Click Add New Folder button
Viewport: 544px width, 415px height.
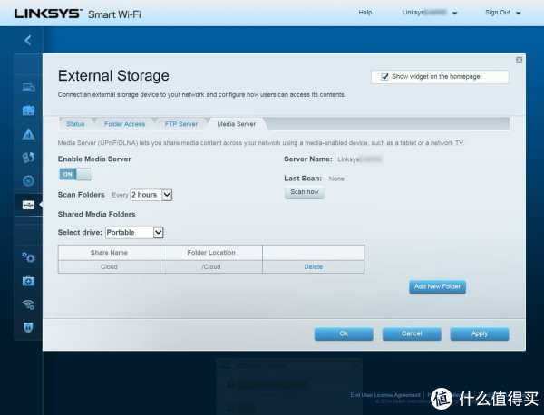point(437,286)
